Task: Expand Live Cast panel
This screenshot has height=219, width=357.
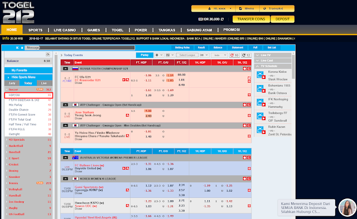Action: pos(273,61)
